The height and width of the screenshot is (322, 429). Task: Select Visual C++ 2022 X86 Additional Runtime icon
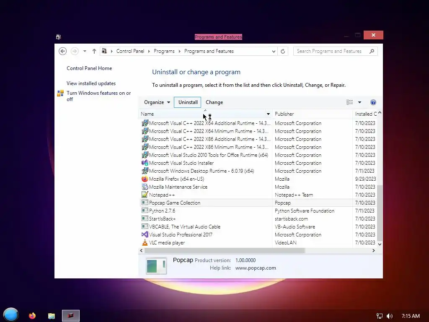point(145,139)
